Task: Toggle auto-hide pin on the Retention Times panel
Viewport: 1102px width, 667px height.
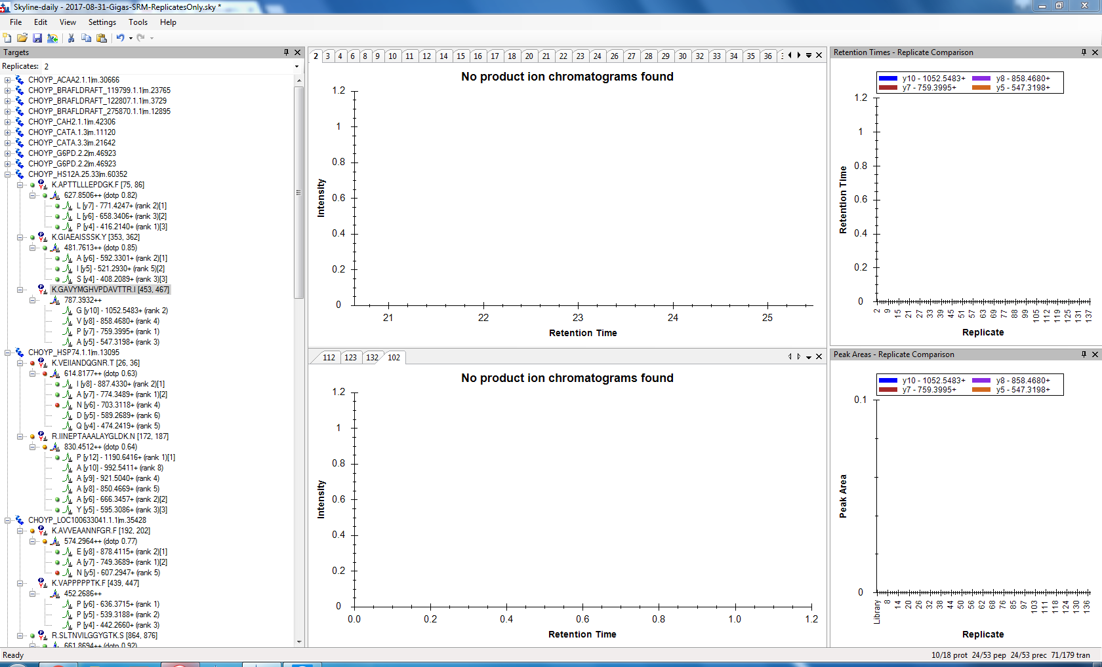Action: pos(1084,52)
